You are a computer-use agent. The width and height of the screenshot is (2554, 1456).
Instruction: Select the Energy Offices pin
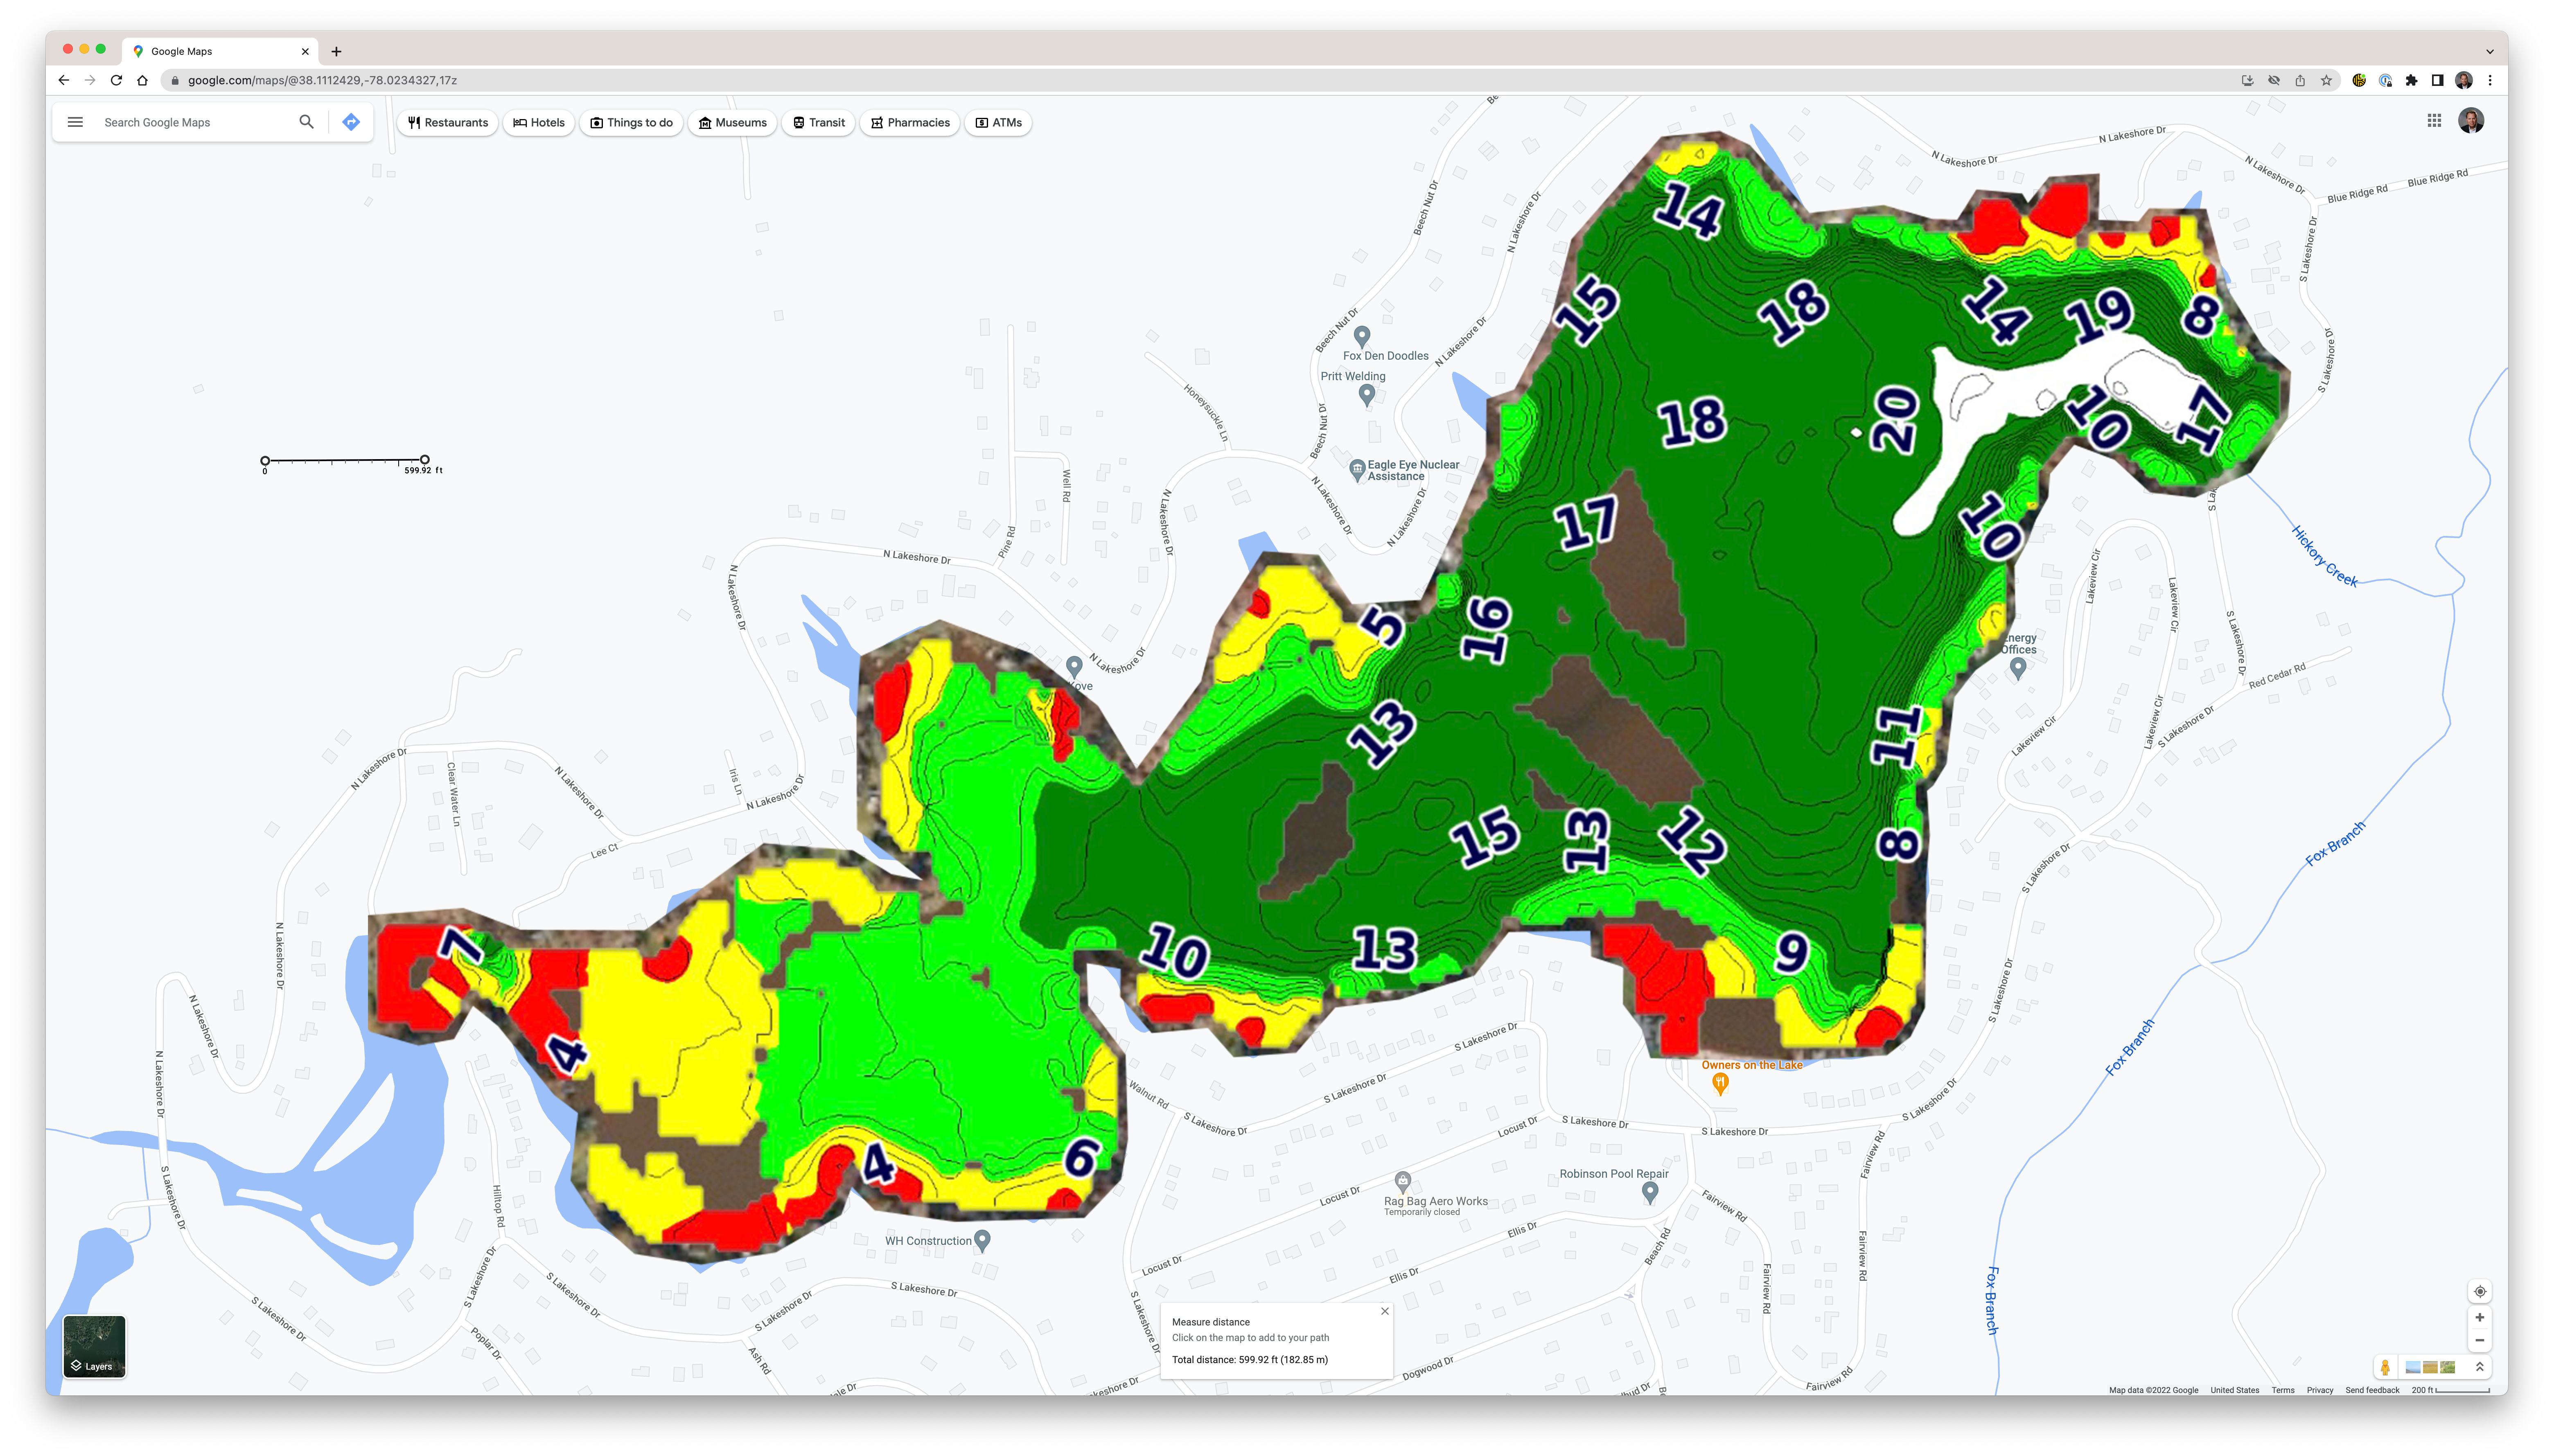click(x=2017, y=667)
